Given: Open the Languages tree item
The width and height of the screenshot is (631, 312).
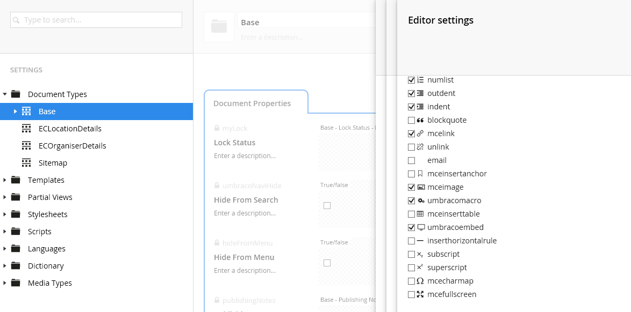Looking at the screenshot, I should (x=47, y=249).
